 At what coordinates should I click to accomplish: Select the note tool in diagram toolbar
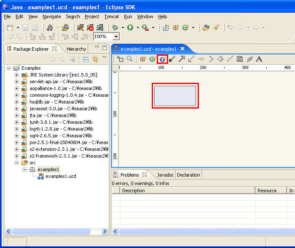point(239,59)
